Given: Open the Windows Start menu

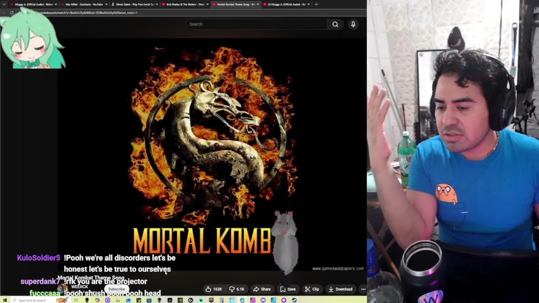Looking at the screenshot, I should (5, 300).
